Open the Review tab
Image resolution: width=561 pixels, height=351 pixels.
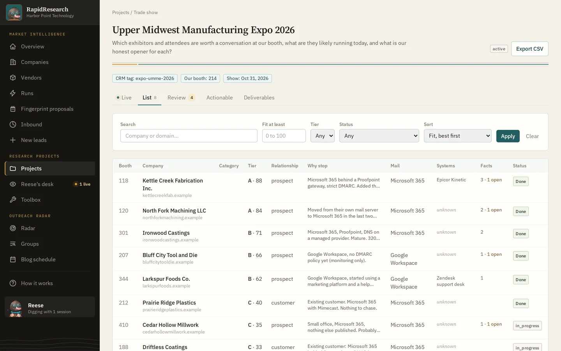point(181,97)
